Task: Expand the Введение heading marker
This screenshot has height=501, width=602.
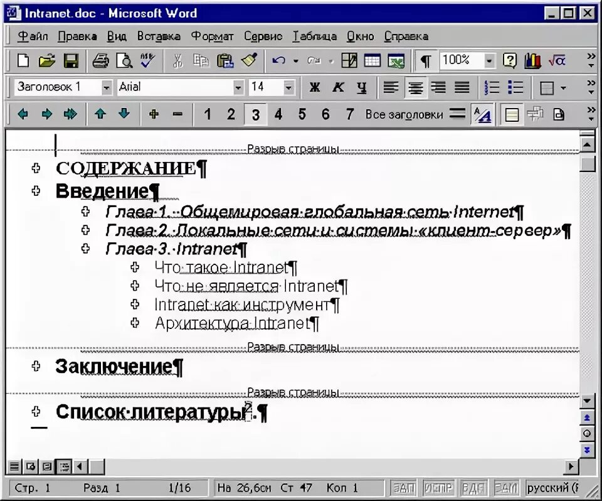Action: point(36,191)
